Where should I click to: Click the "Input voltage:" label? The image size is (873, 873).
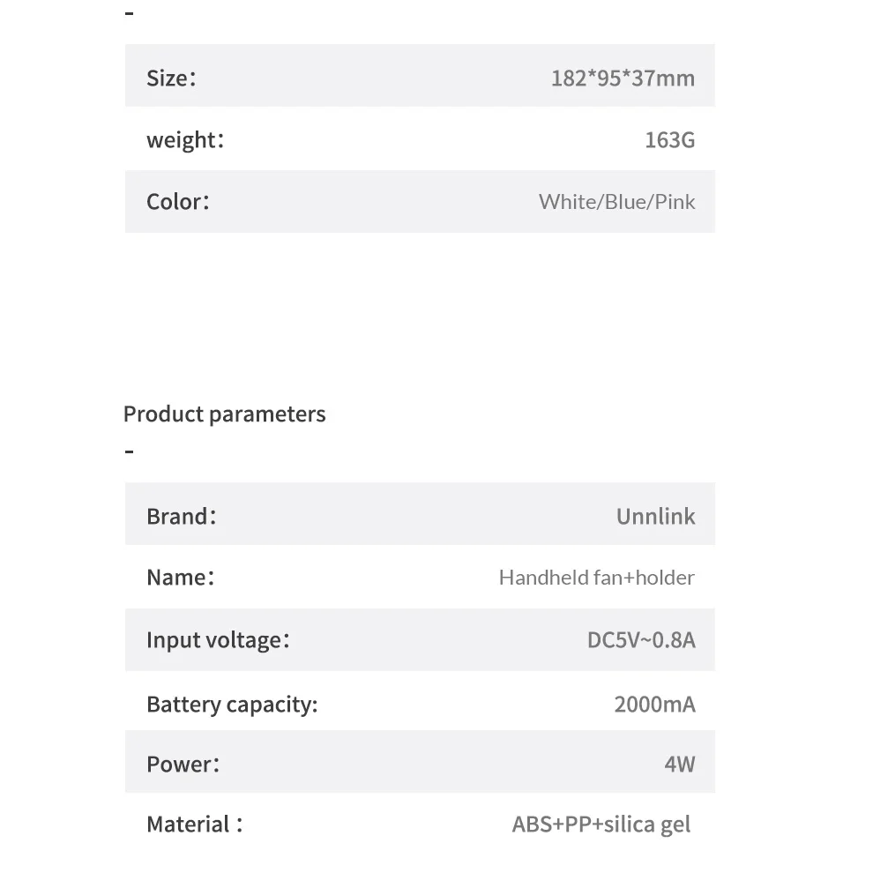point(218,639)
